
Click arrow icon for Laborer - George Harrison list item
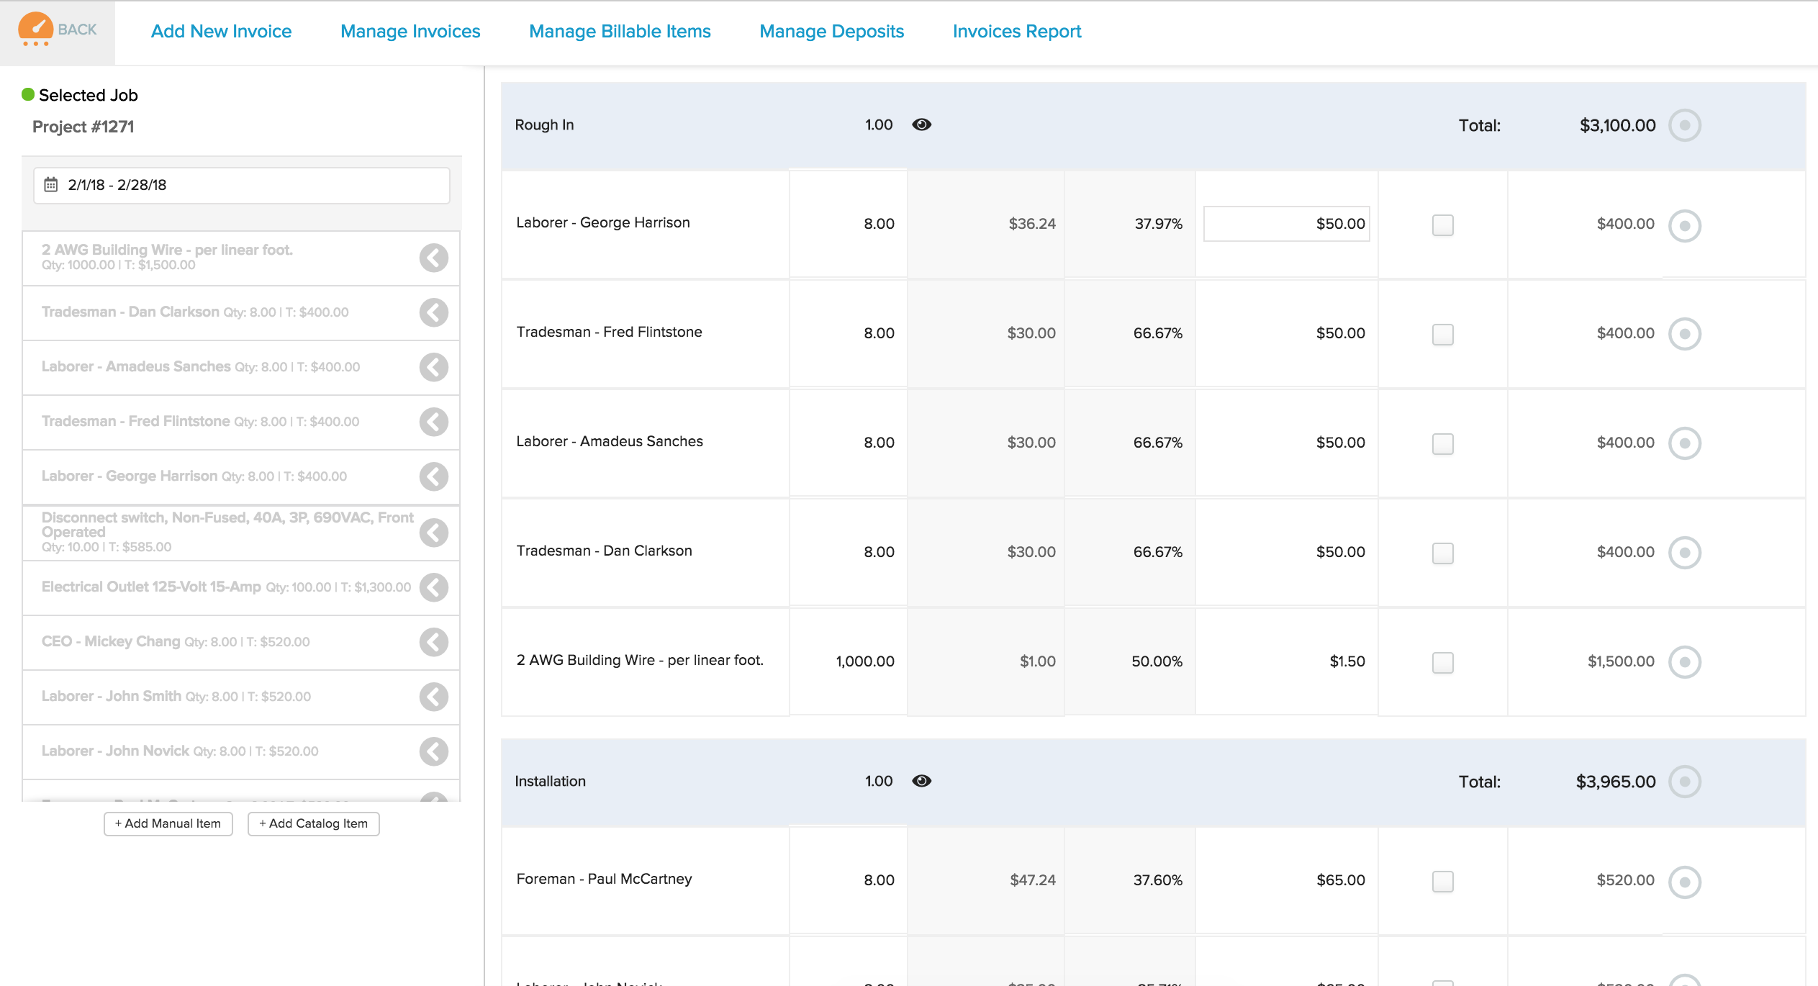pos(434,476)
